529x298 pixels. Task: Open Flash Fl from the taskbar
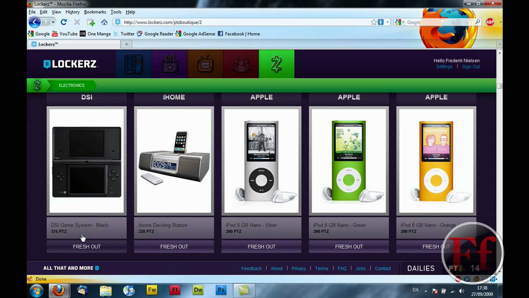(175, 290)
